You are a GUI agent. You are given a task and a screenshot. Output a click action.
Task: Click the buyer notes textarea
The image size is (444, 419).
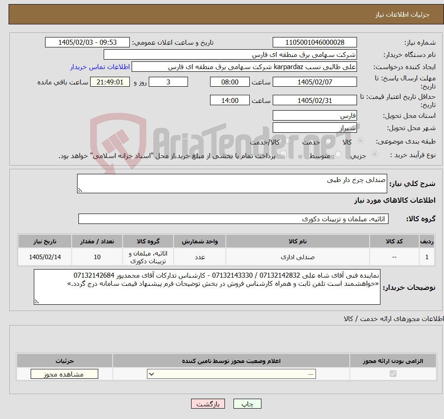click(207, 287)
